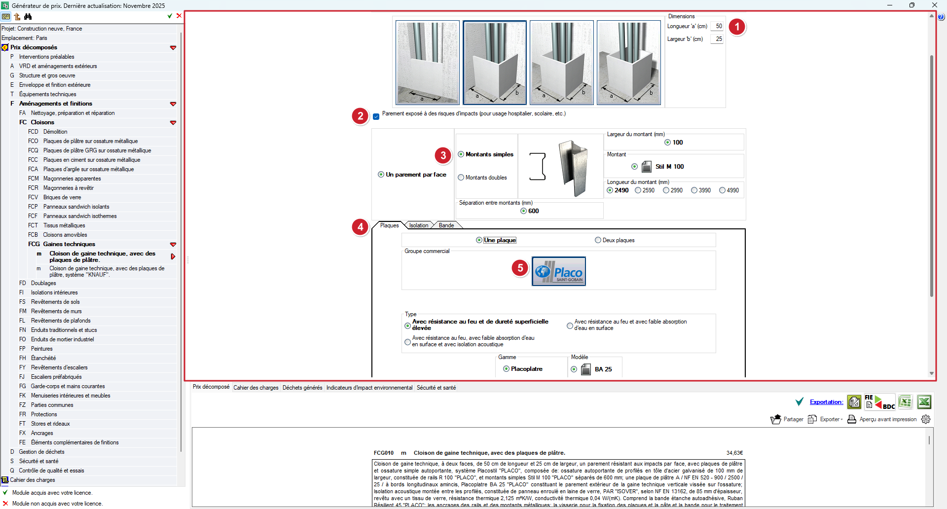Open the Sécurité et santé tab

point(436,388)
